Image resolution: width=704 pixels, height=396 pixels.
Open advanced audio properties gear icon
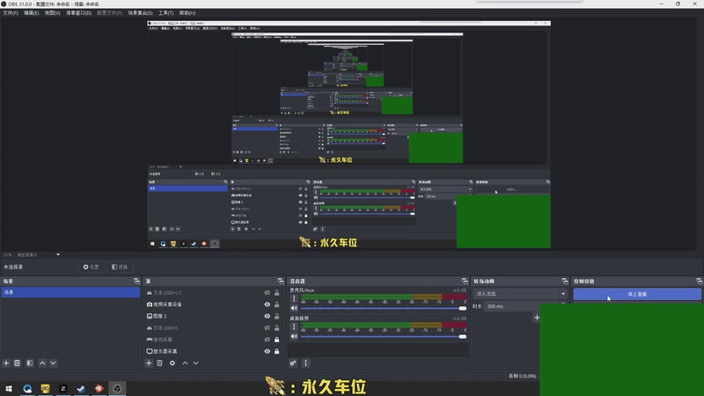293,363
